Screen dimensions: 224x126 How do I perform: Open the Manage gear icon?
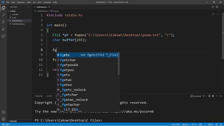(3, 119)
